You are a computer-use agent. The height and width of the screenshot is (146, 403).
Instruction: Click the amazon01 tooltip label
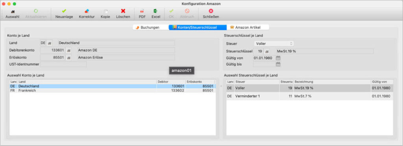[181, 71]
